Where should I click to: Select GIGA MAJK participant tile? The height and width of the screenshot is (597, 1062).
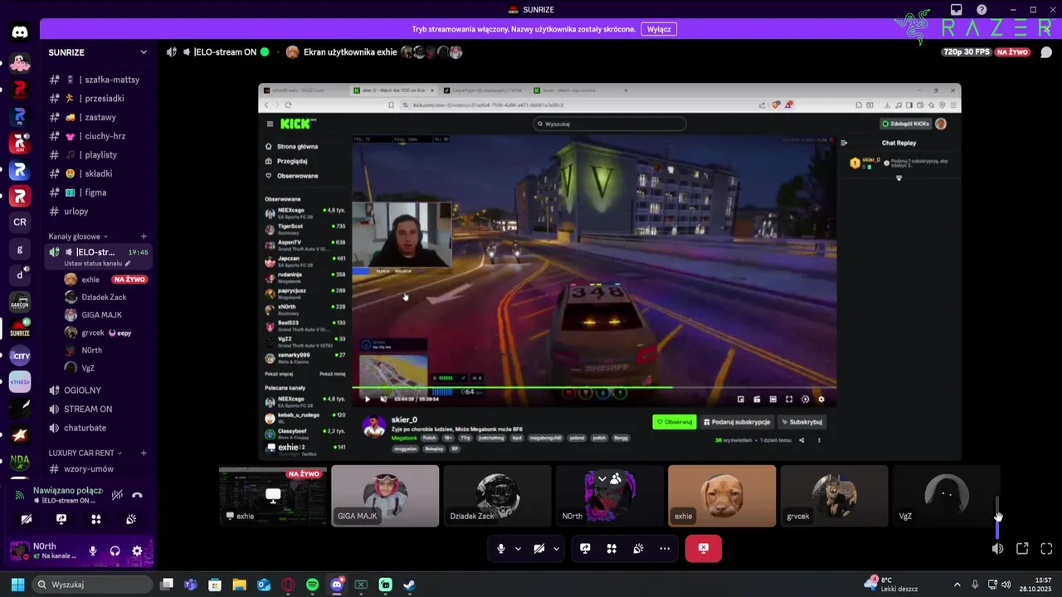(385, 496)
